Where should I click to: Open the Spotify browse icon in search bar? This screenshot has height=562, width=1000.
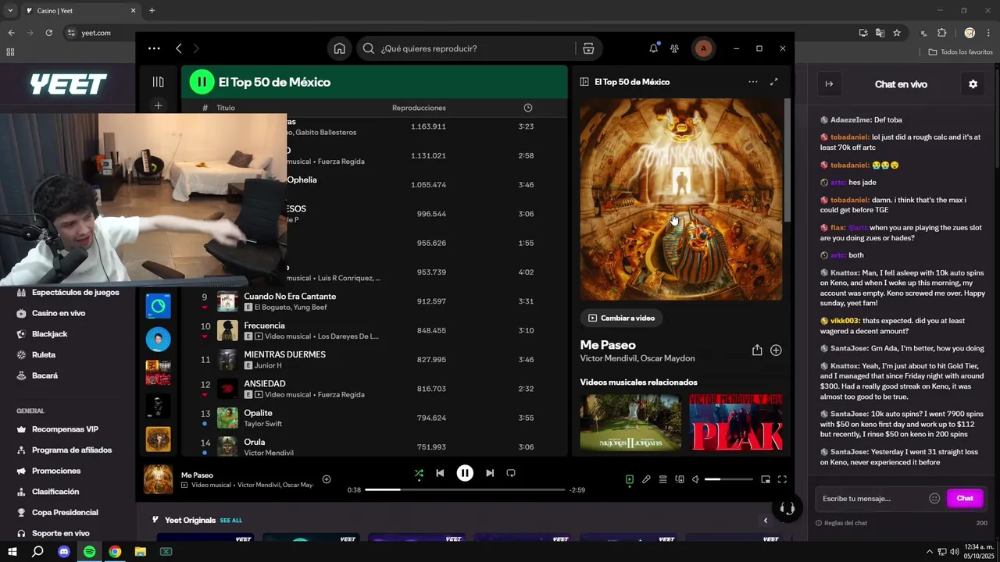coord(588,48)
